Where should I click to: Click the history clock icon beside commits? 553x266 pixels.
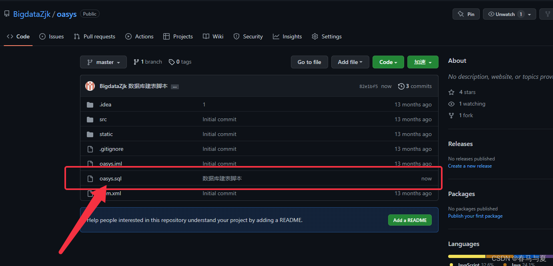(x=401, y=86)
